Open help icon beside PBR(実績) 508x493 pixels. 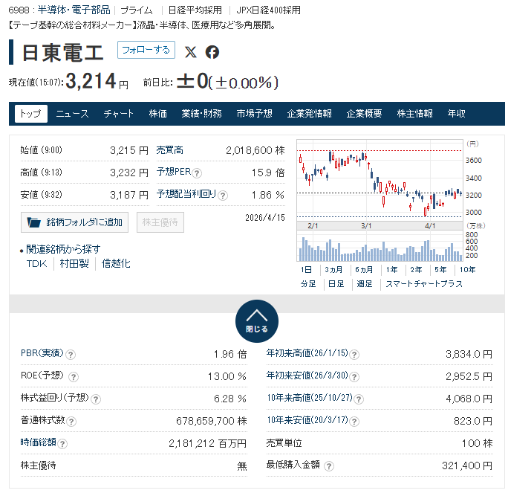(x=71, y=355)
